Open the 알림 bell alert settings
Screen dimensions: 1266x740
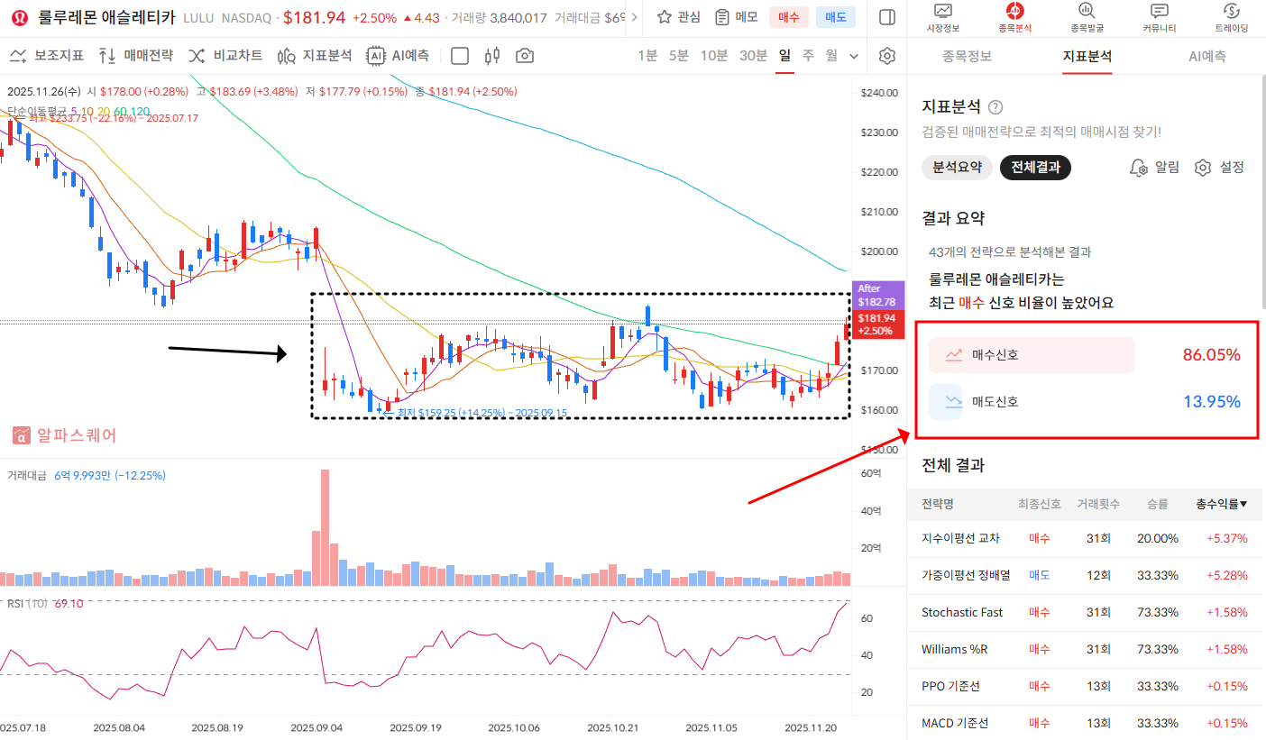1154,168
